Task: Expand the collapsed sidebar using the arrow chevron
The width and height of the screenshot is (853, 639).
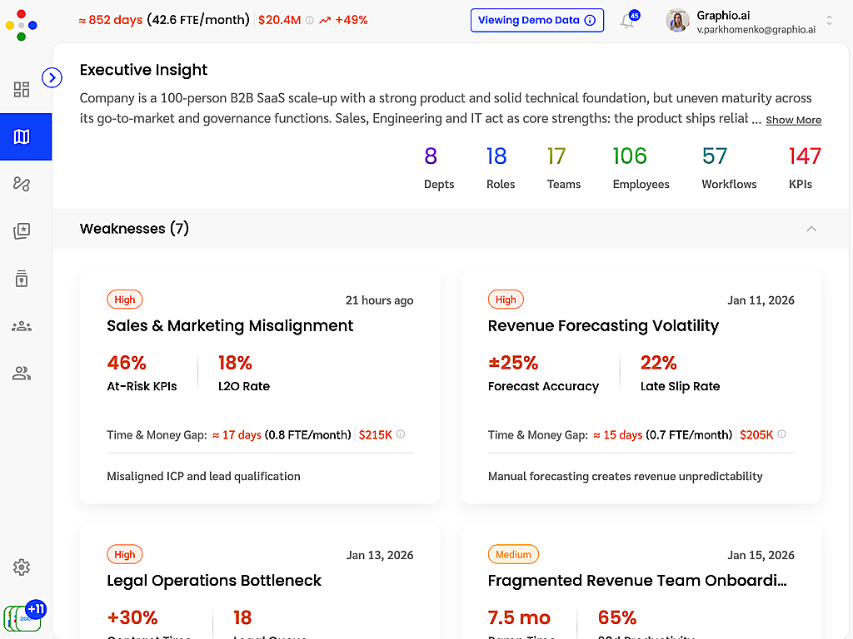Action: coord(52,77)
